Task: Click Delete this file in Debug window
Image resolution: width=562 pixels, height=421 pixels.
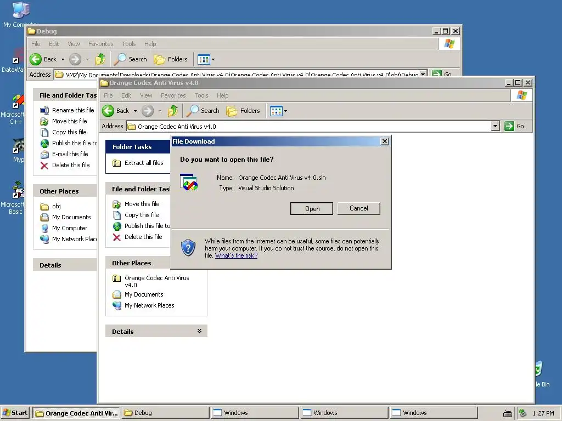Action: (65, 165)
